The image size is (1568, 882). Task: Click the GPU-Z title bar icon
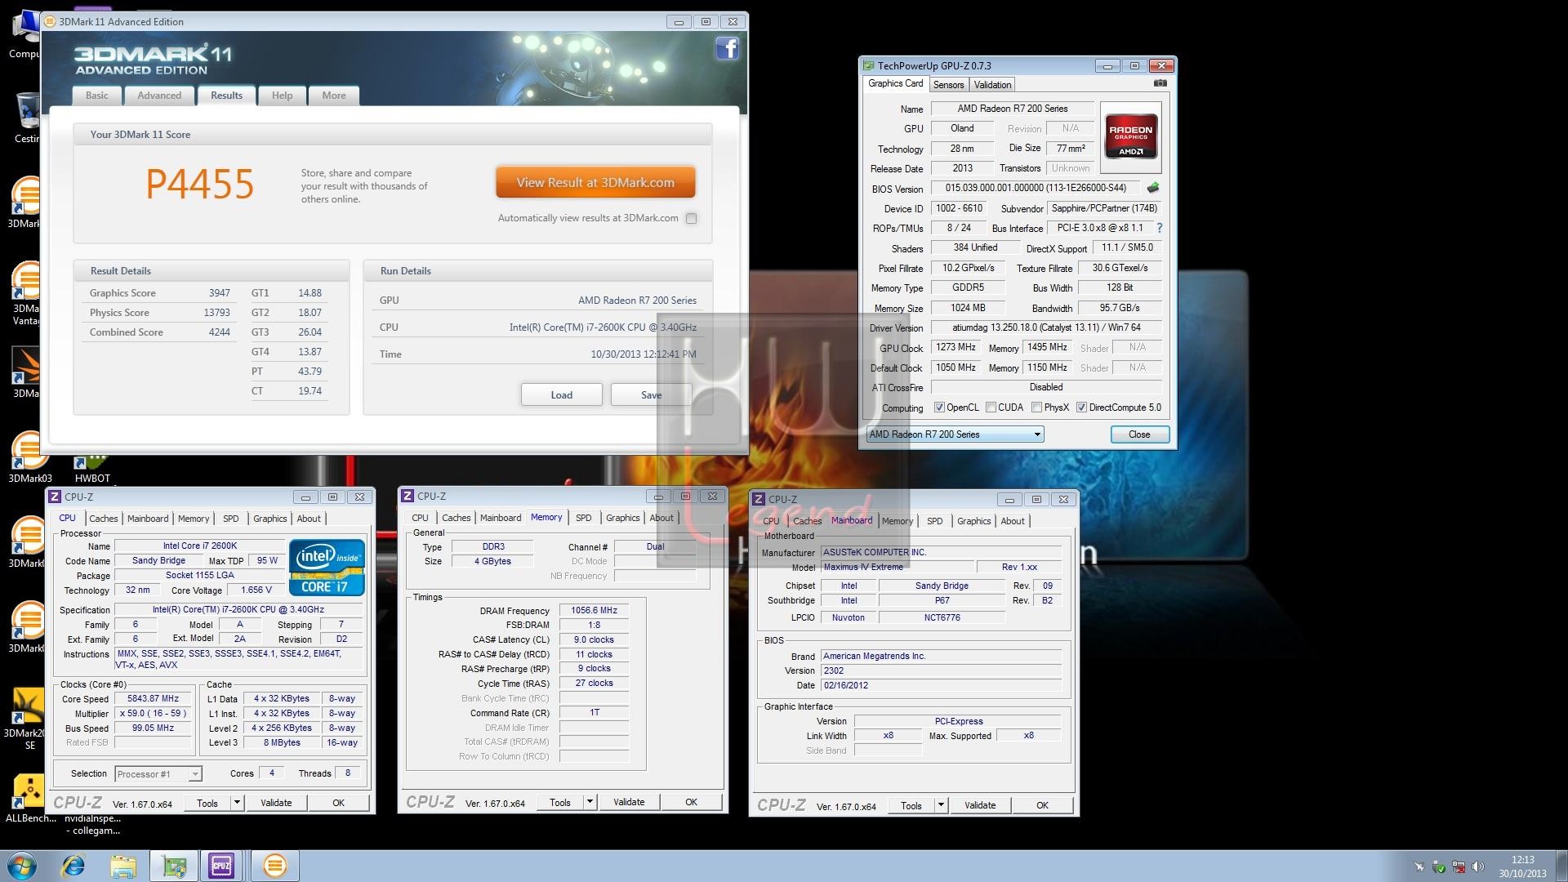868,66
